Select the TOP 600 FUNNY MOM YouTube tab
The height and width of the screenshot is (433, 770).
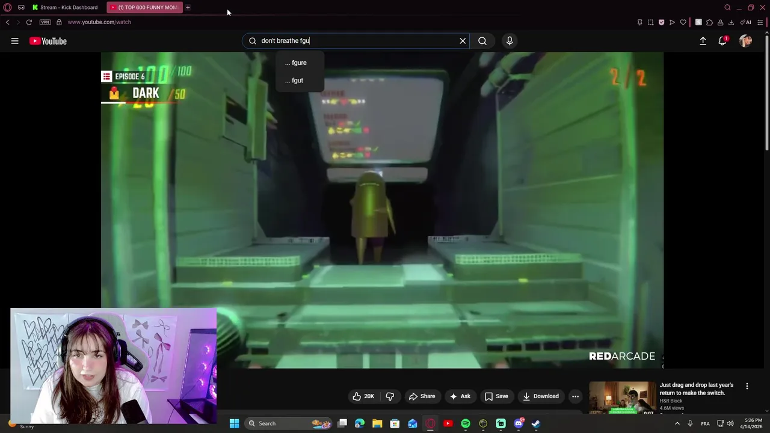click(144, 7)
